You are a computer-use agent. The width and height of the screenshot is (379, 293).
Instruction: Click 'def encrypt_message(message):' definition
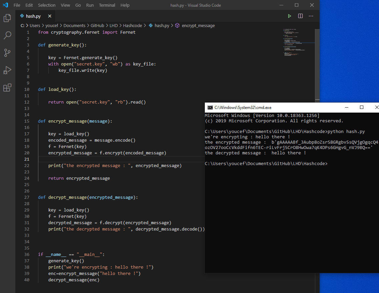pyautogui.click(x=75, y=121)
